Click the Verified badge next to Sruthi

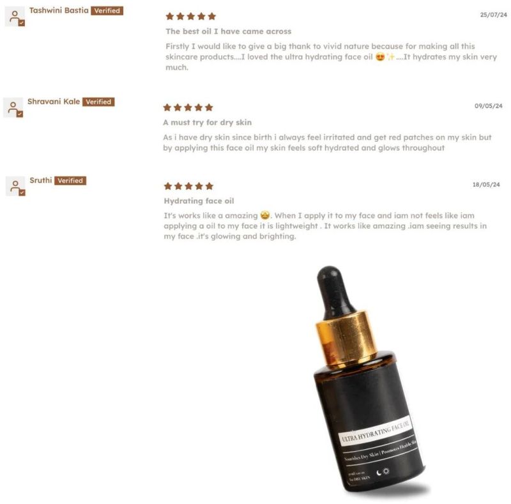[70, 181]
